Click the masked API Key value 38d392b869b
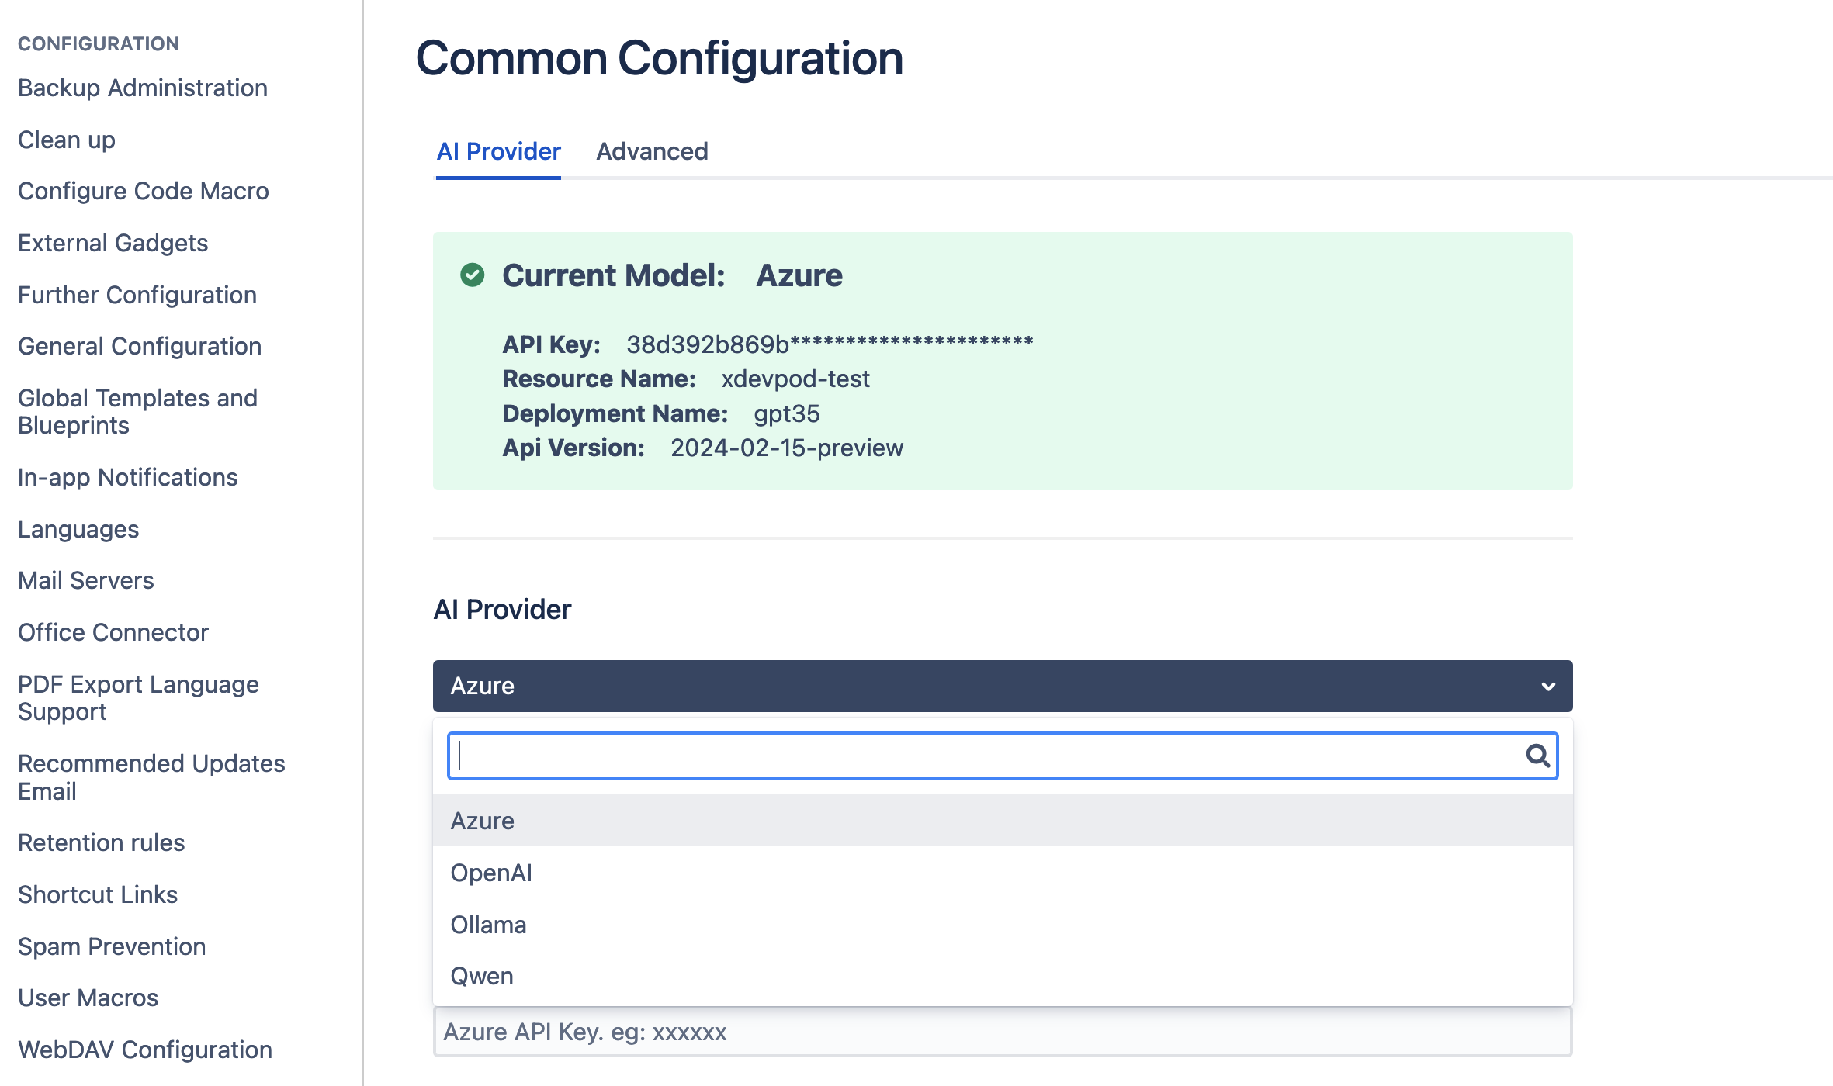This screenshot has height=1086, width=1833. coord(830,344)
